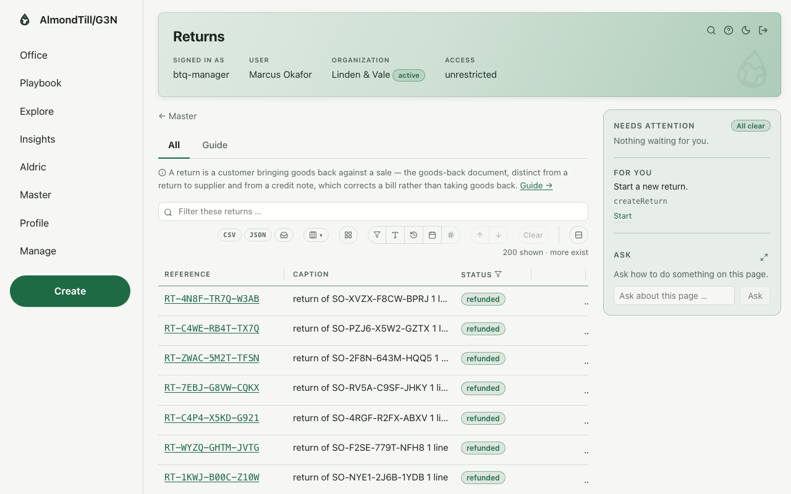791x494 pixels.
Task: Click the up arrow sort icon
Action: [480, 235]
